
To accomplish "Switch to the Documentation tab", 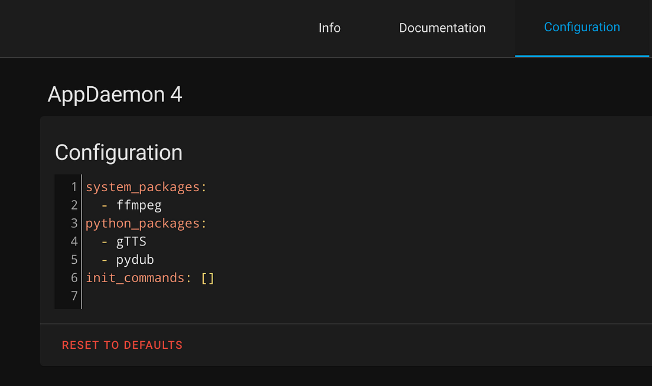I will tap(442, 28).
